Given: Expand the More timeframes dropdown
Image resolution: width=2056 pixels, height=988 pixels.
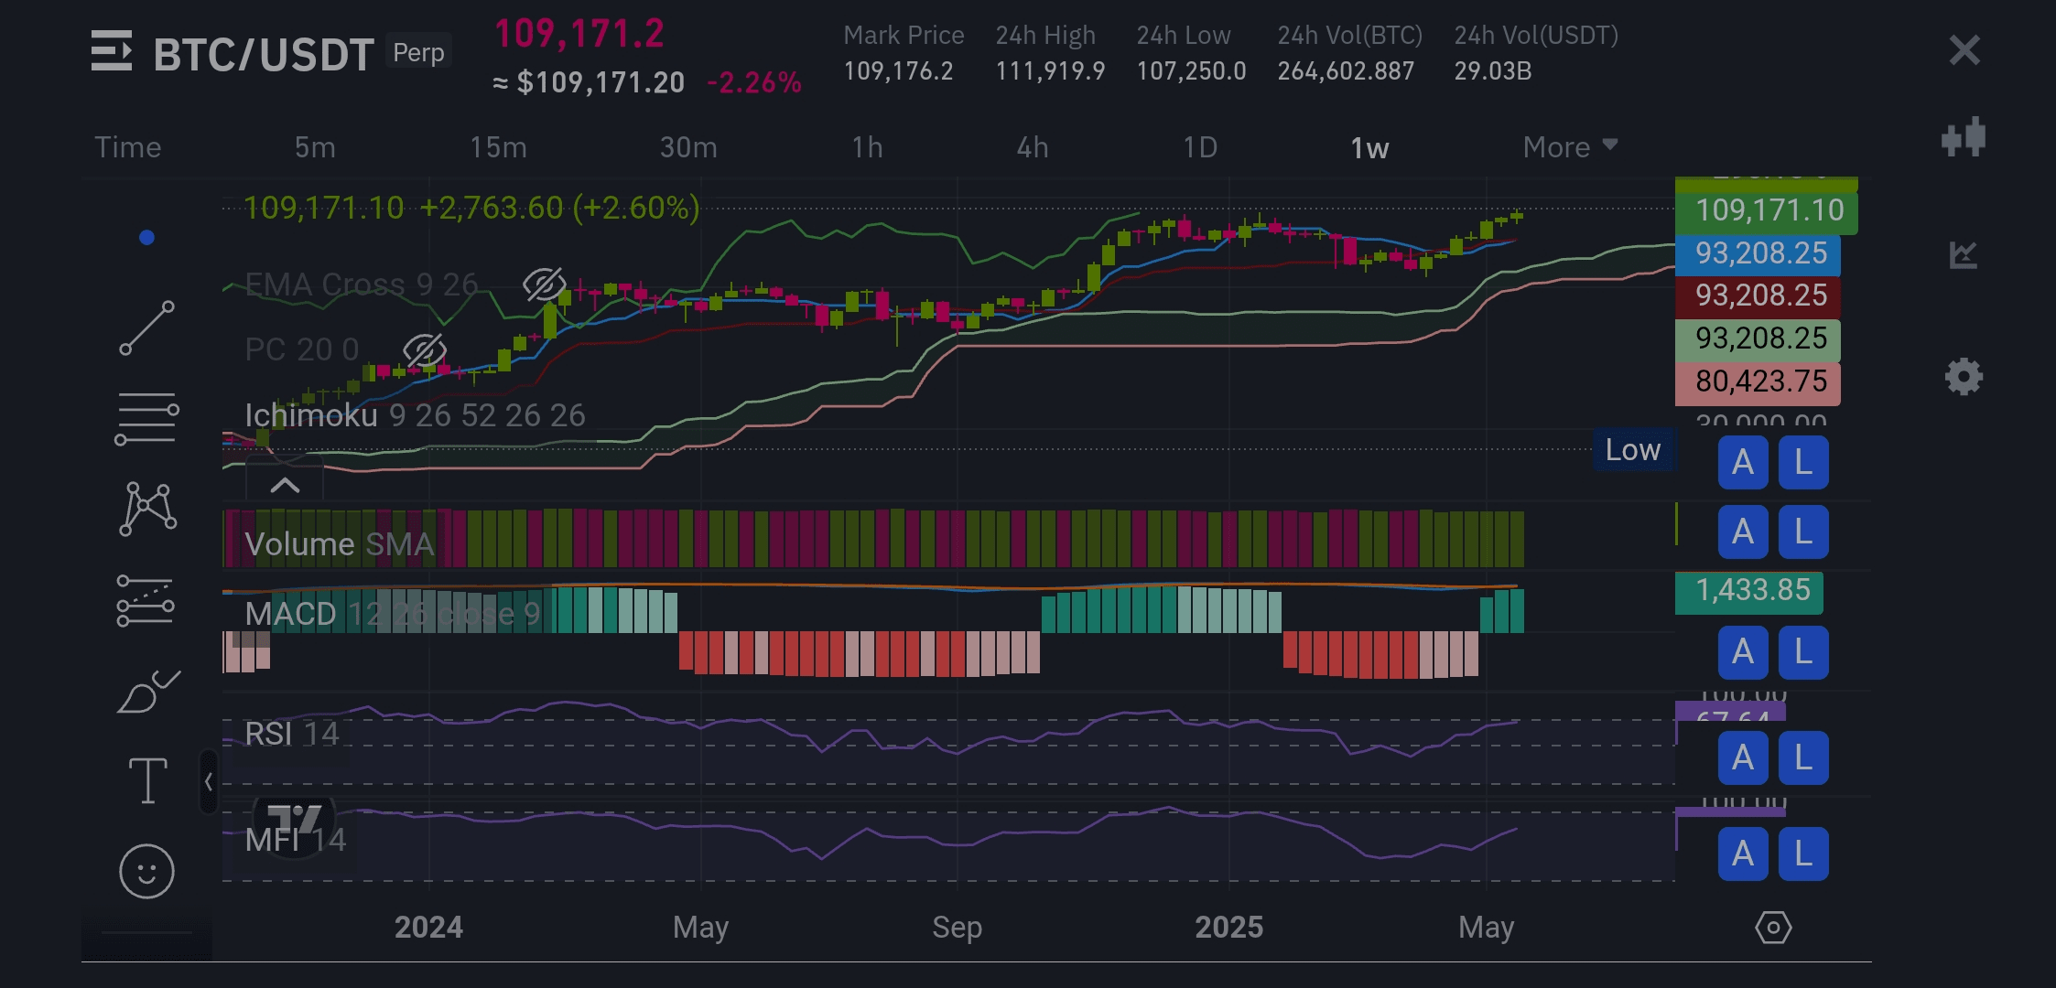Looking at the screenshot, I should [1570, 147].
